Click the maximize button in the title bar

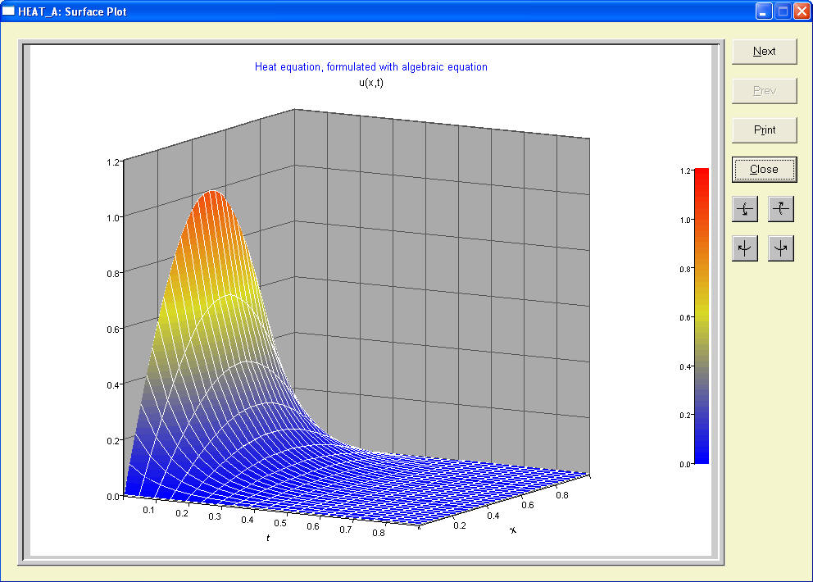[782, 11]
